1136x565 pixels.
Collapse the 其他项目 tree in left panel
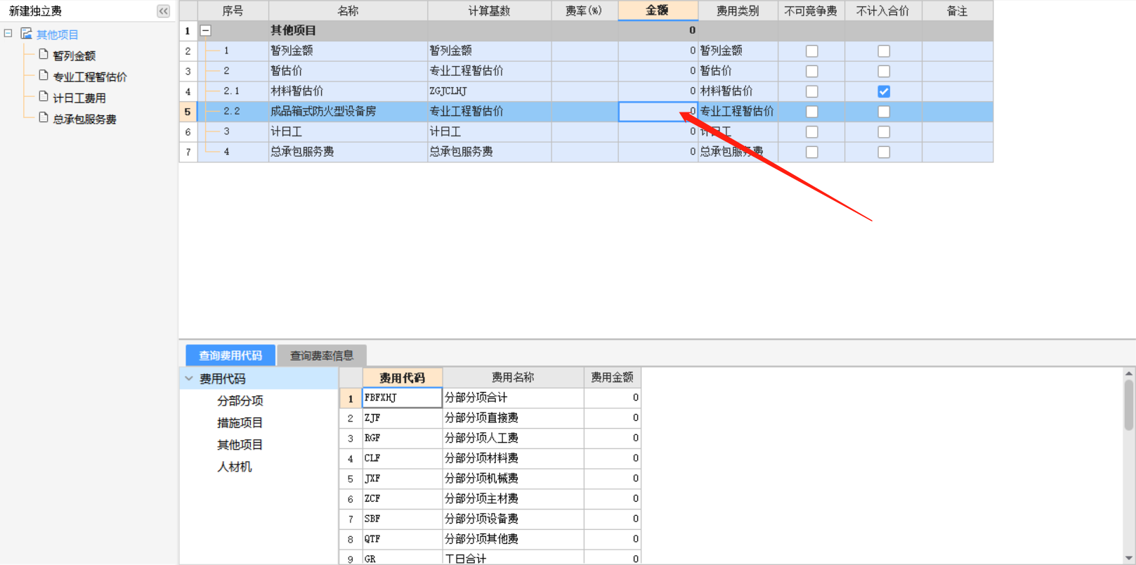[x=8, y=33]
